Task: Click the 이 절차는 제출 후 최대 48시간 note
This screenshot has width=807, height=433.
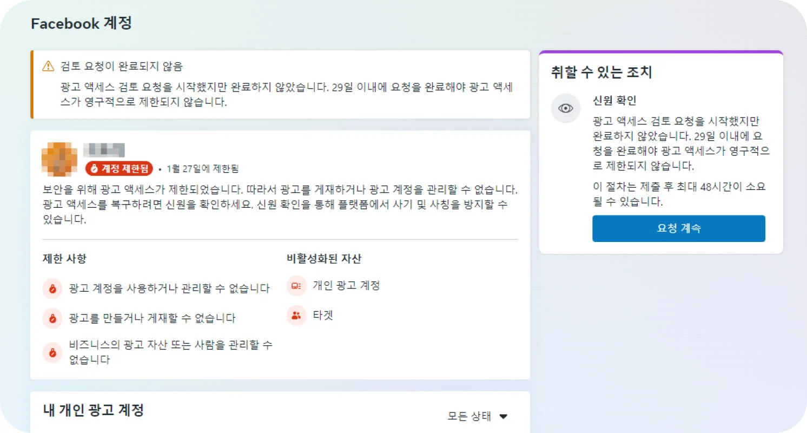Action: point(679,195)
